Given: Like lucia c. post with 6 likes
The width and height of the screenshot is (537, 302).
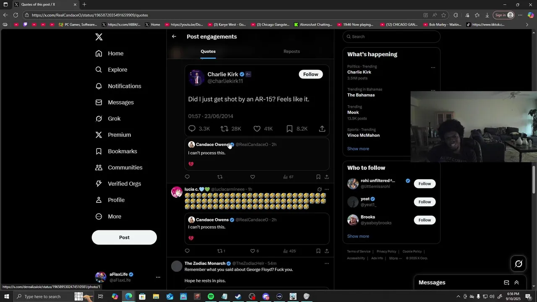Looking at the screenshot, I should [x=254, y=251].
